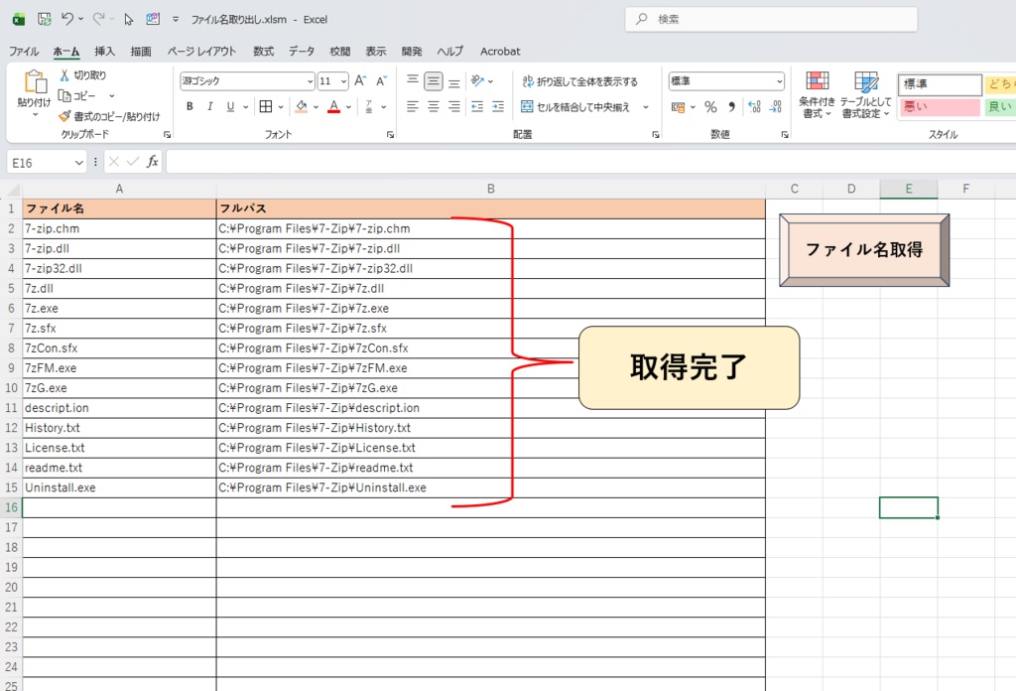Open 条件付き書式 (conditional formatting)
Screen dimensions: 1016x691
coord(818,94)
